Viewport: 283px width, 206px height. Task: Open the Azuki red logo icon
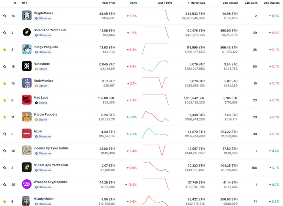click(27, 133)
